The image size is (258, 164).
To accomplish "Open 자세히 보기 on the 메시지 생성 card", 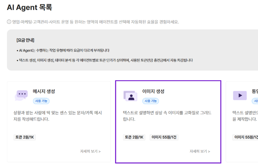I will (x=90, y=151).
